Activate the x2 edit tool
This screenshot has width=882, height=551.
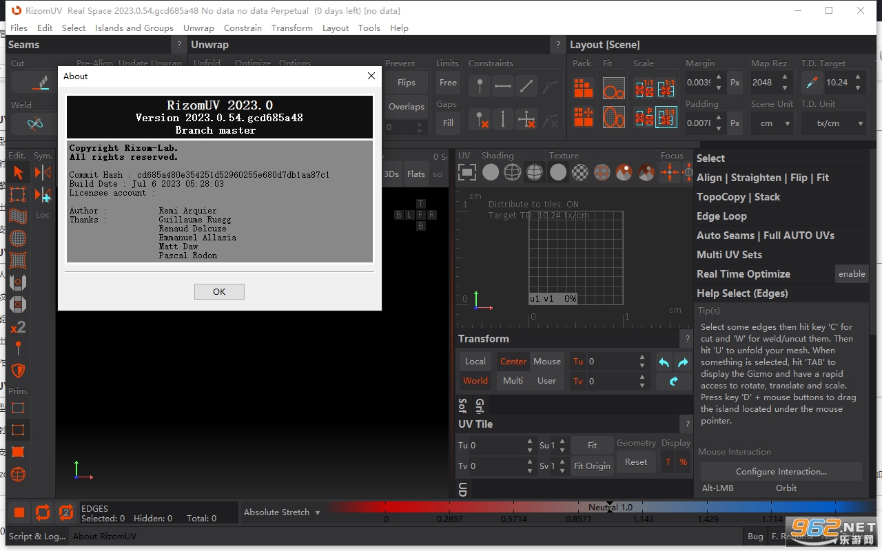pos(19,326)
